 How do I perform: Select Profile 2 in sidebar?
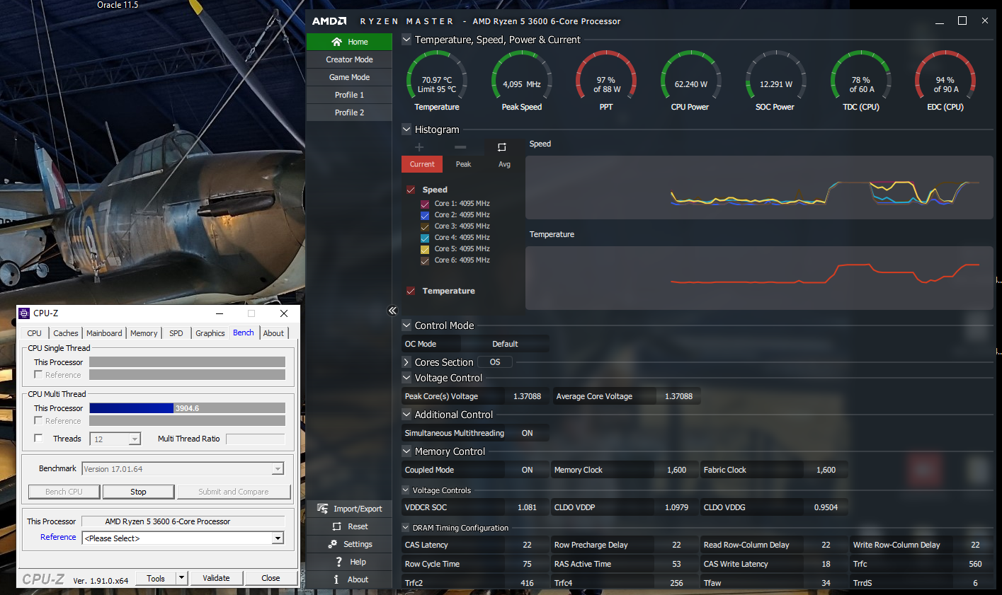[349, 112]
